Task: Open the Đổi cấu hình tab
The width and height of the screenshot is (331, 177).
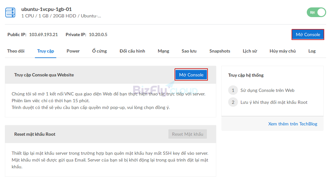Action: pyautogui.click(x=132, y=51)
